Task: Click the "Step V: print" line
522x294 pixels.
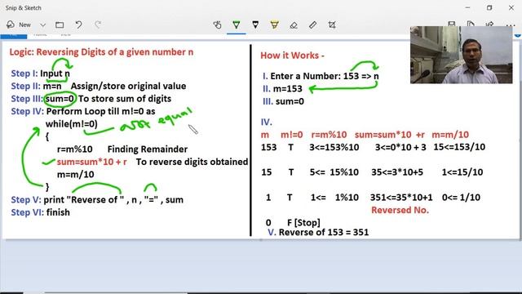Action: tap(97, 199)
